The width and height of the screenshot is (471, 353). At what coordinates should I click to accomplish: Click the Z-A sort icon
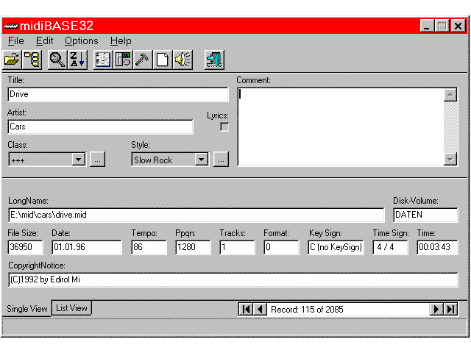point(77,60)
